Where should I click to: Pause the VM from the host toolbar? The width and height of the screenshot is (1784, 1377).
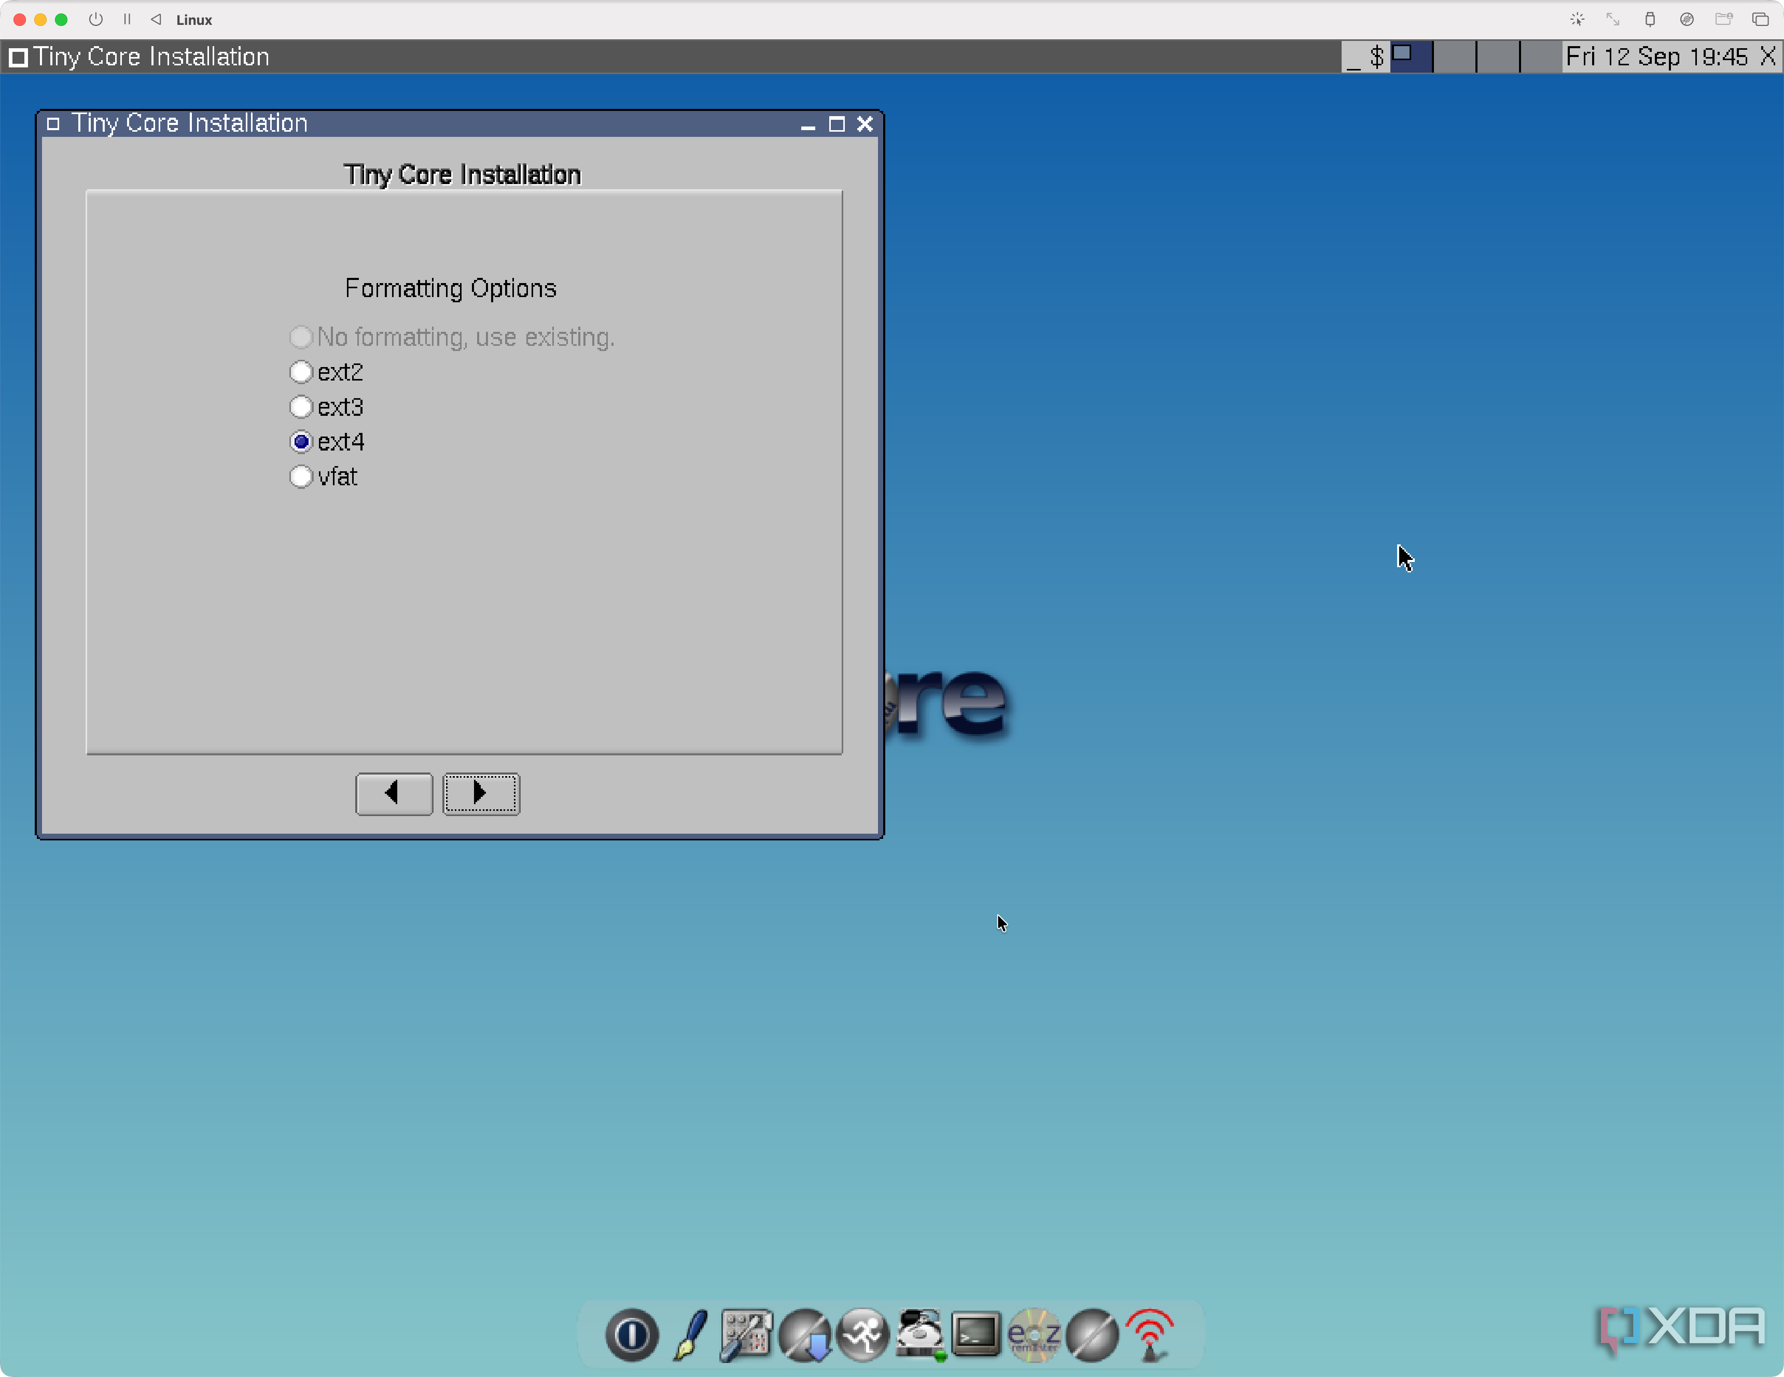(127, 19)
